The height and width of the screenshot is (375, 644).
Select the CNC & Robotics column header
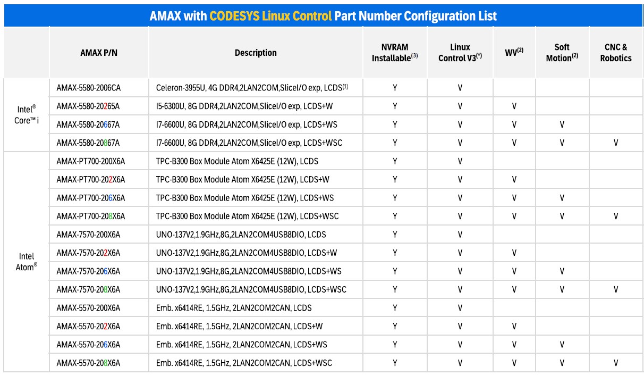pyautogui.click(x=616, y=53)
